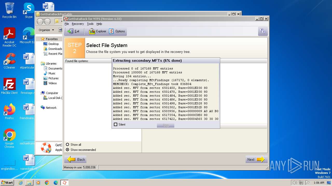Open the Skype desktop icon

coord(29,10)
